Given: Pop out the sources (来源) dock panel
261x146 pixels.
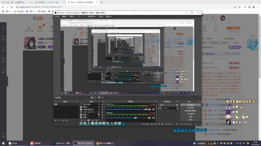Looking at the screenshot, I should click(x=103, y=102).
